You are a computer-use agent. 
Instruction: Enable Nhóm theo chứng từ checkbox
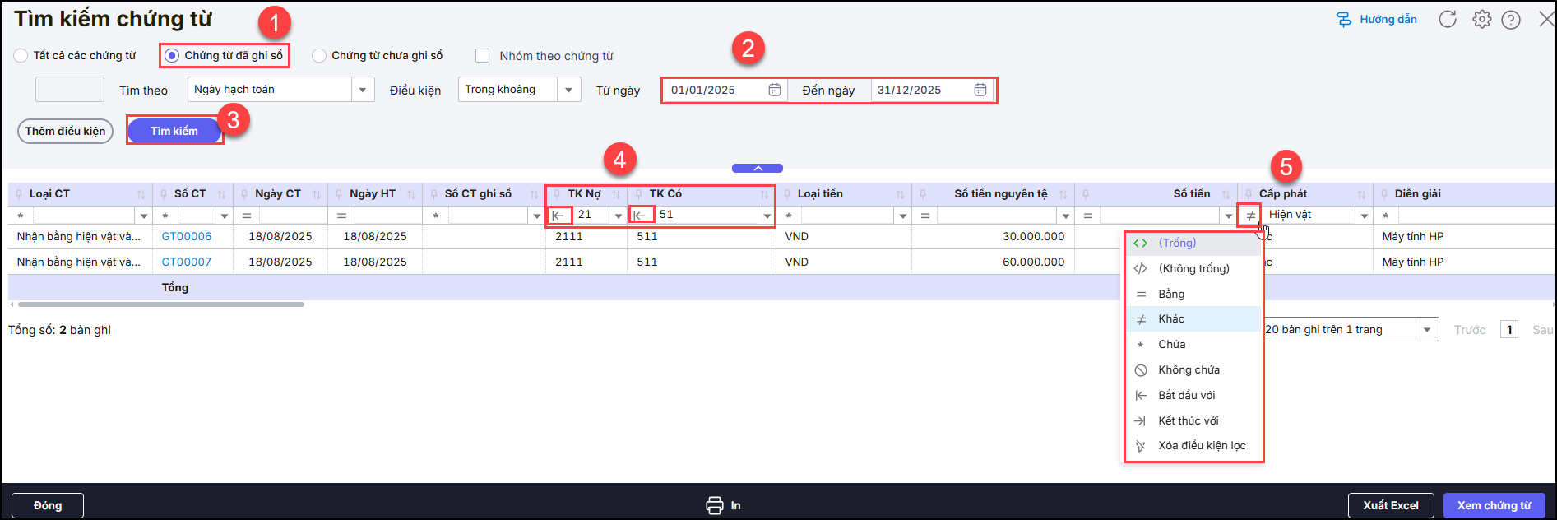[483, 56]
